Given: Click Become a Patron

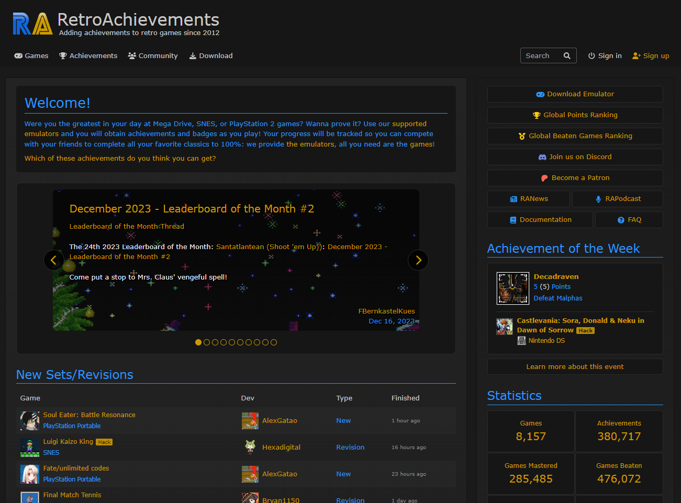Looking at the screenshot, I should (575, 178).
